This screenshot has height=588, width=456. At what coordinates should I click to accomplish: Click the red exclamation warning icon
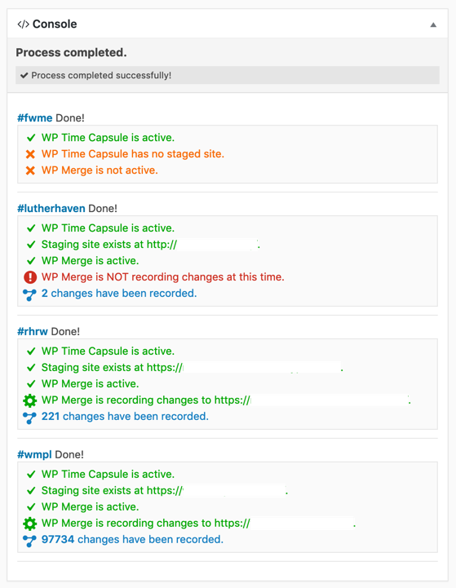click(30, 277)
